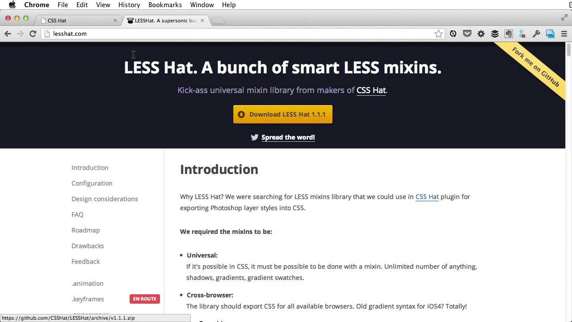
Task: Bookmark this page with the star icon
Action: coord(438,34)
